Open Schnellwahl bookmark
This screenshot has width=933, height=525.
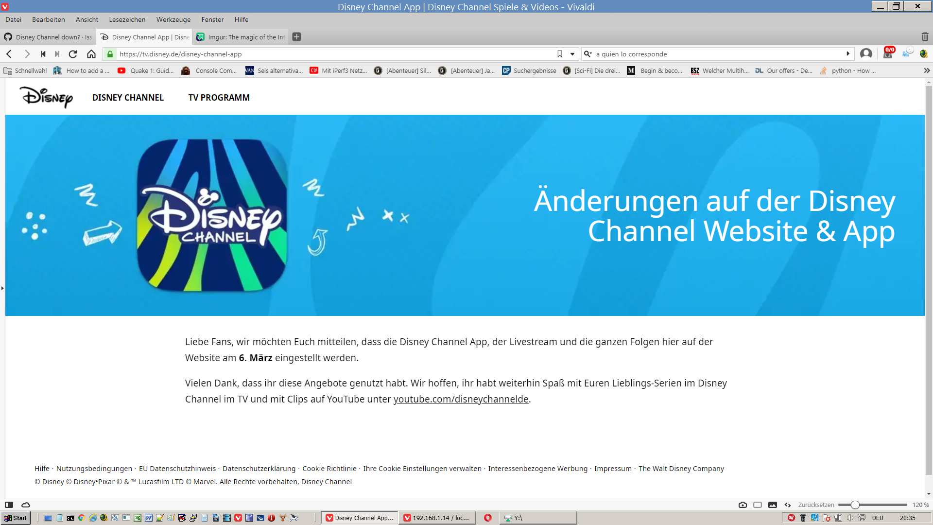(25, 70)
